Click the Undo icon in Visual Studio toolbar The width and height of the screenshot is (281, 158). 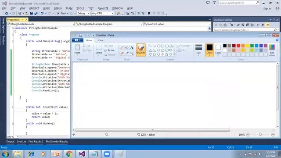point(42,14)
